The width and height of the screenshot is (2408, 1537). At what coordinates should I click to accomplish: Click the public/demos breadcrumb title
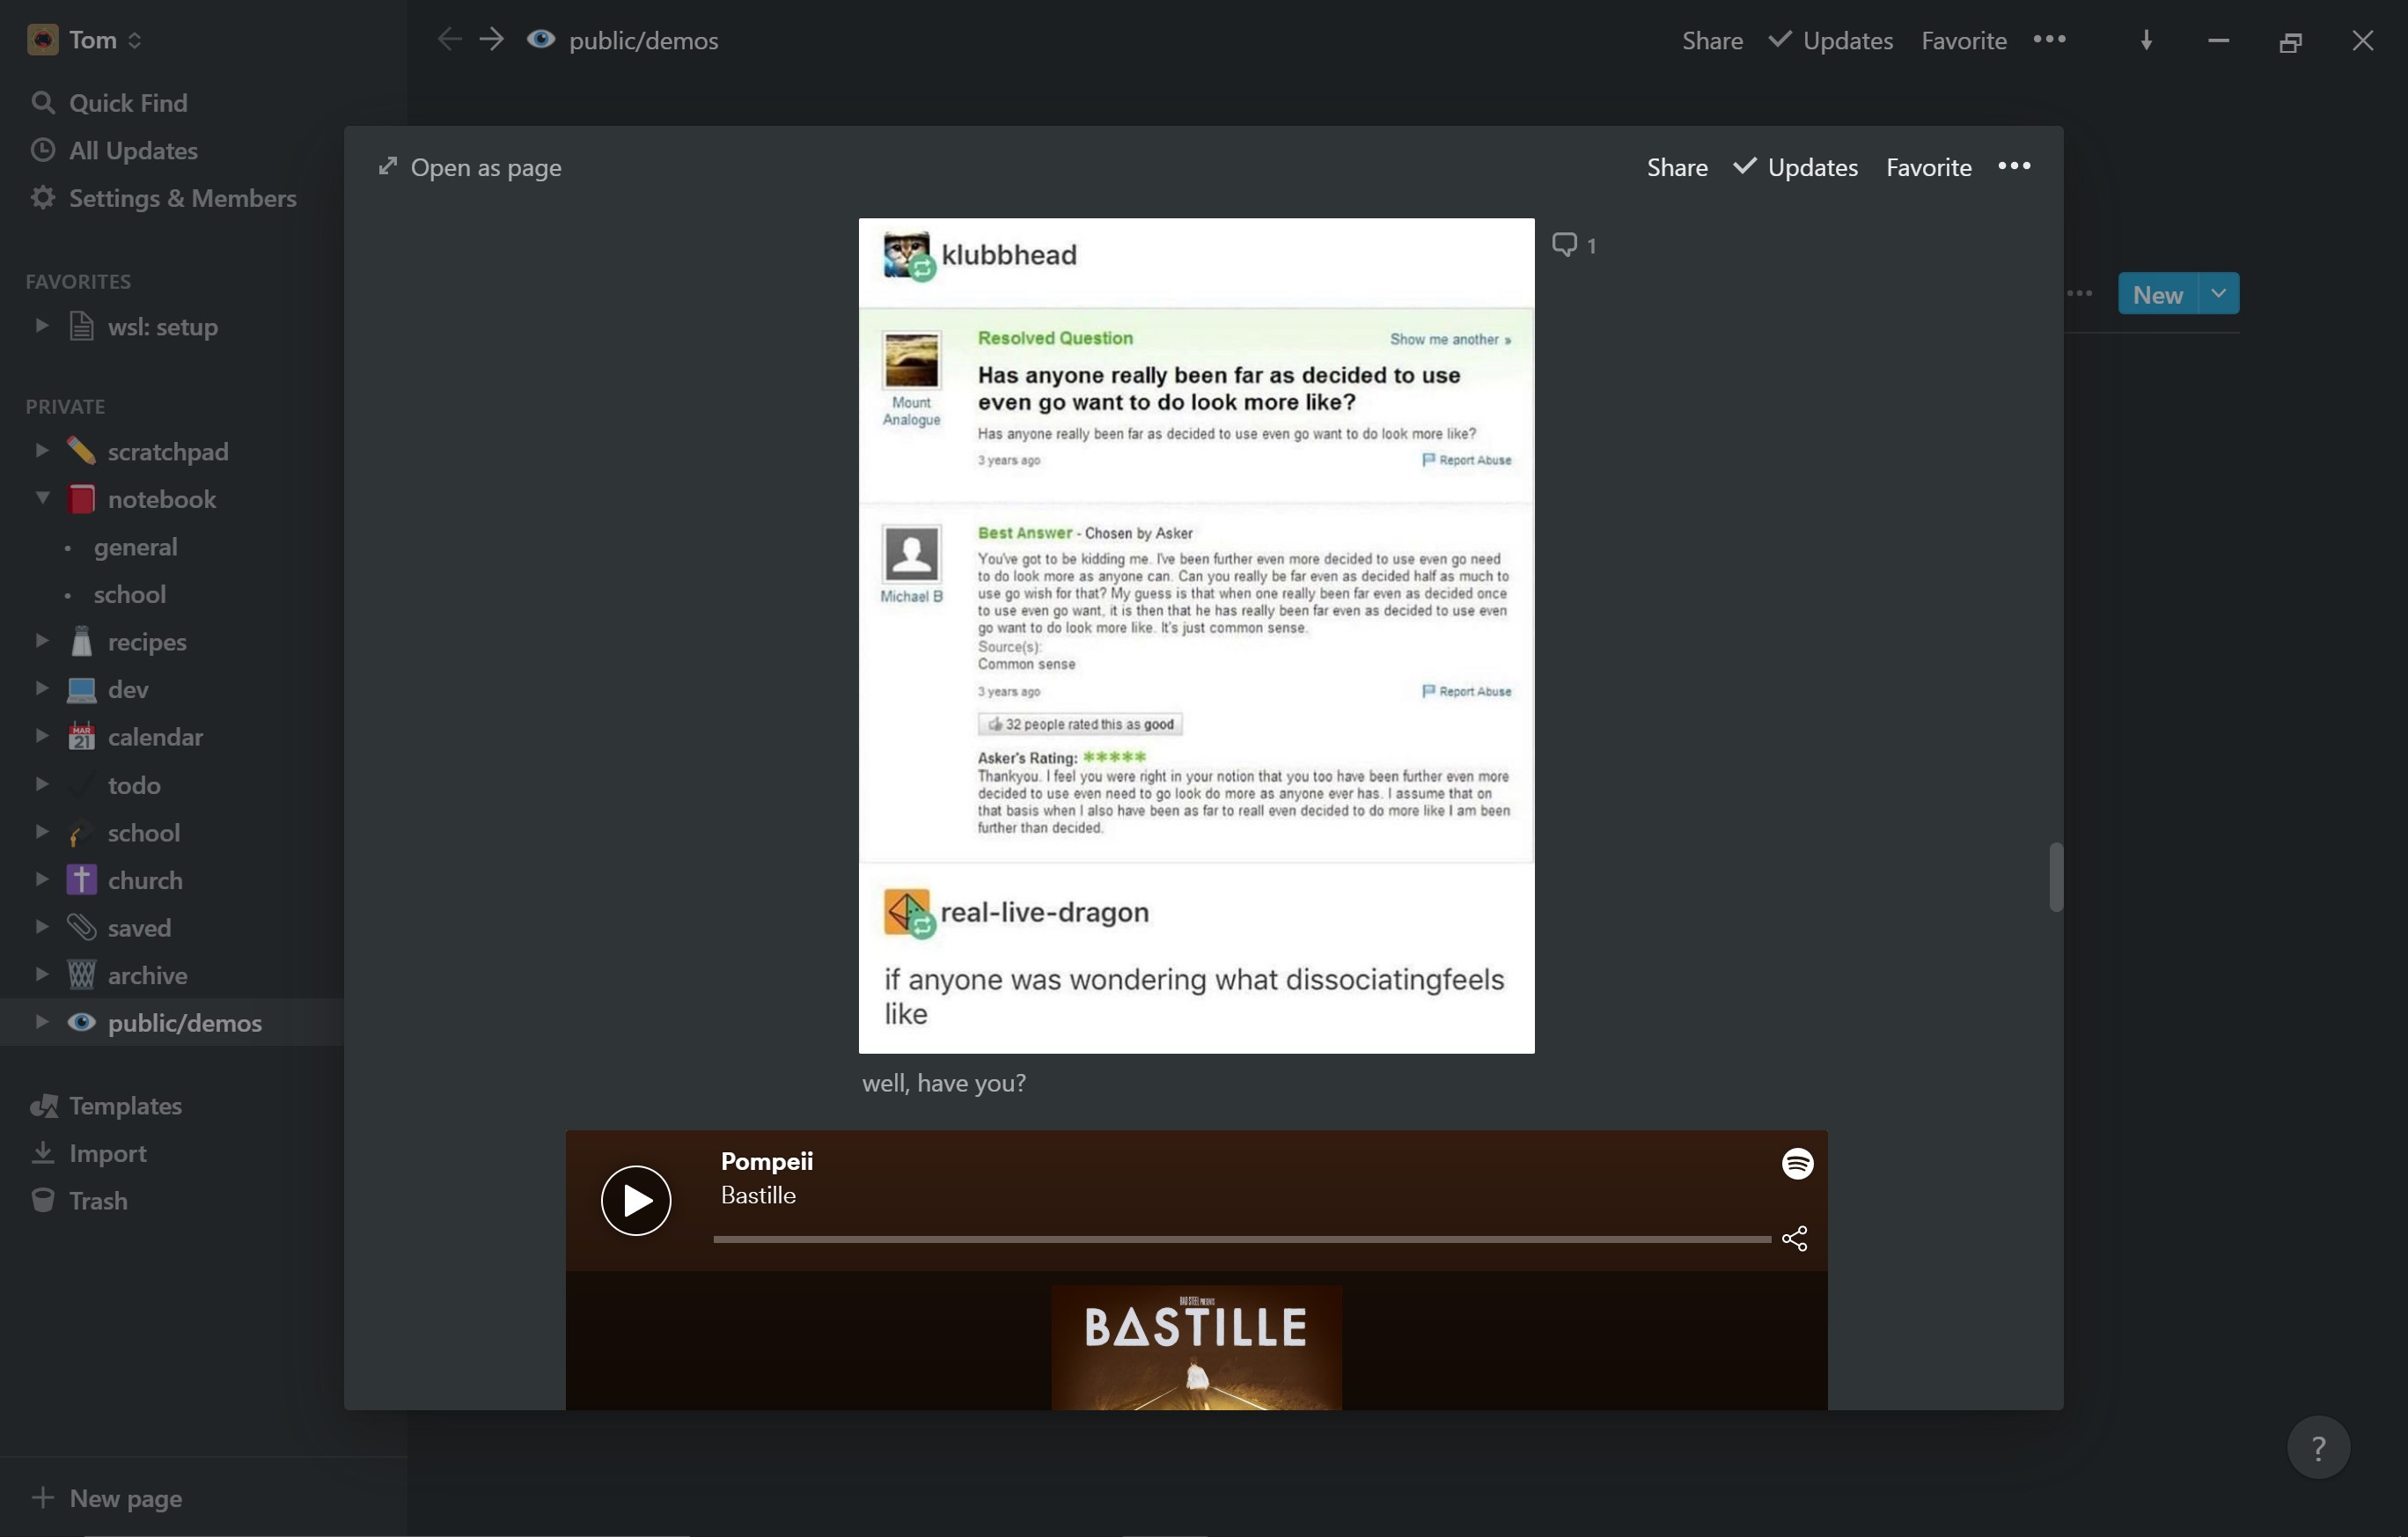643,41
